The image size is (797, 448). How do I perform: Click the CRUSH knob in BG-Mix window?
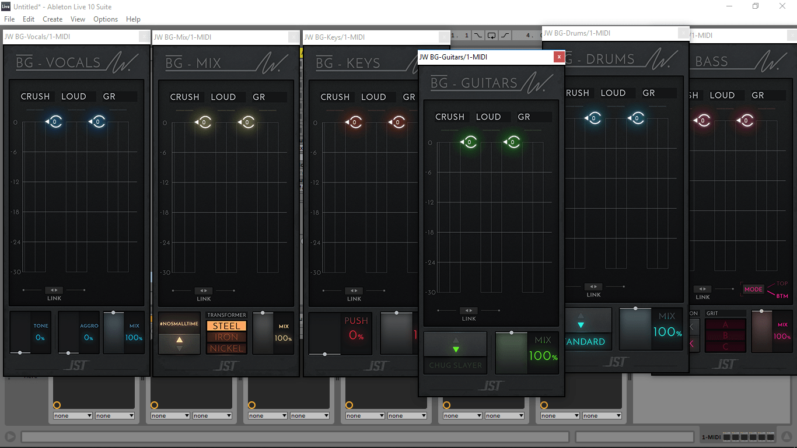tap(204, 123)
